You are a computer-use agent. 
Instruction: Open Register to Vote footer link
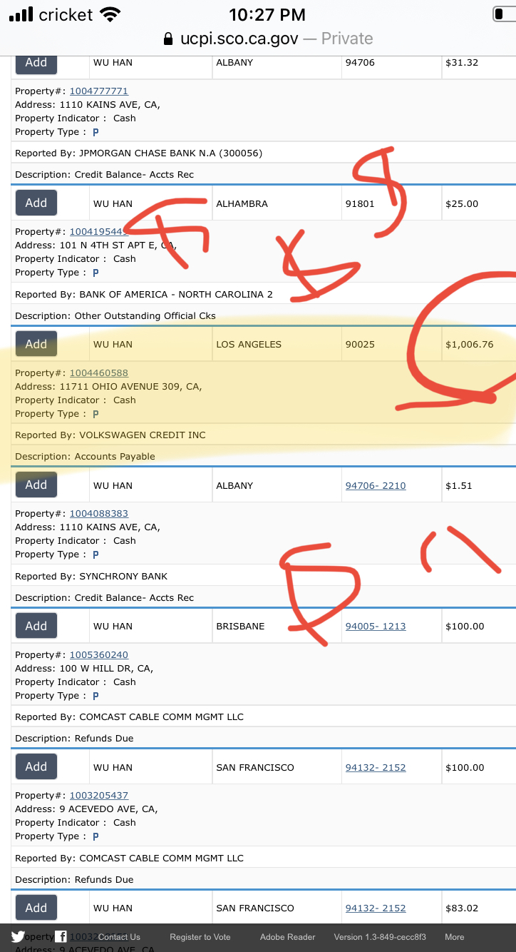[200, 937]
